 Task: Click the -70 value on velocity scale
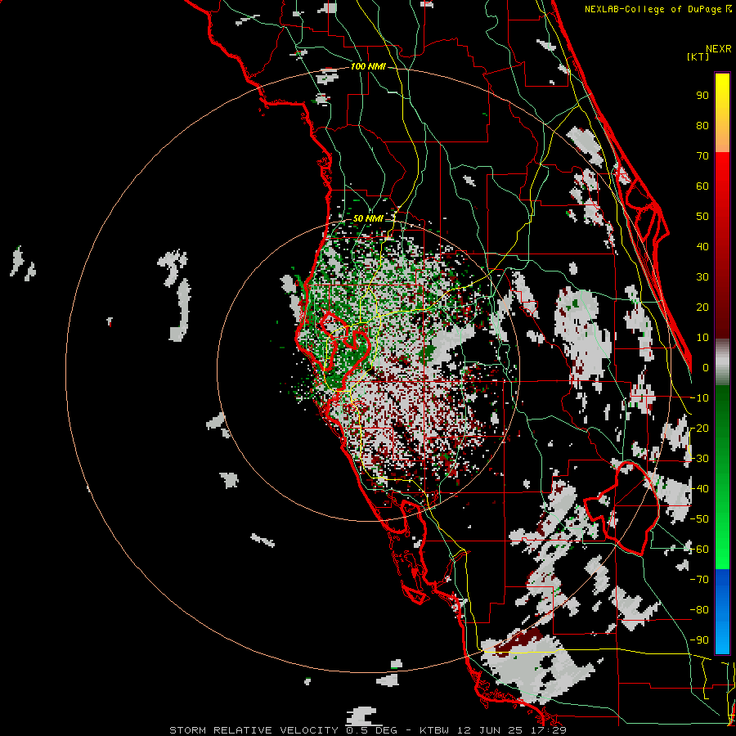point(699,580)
